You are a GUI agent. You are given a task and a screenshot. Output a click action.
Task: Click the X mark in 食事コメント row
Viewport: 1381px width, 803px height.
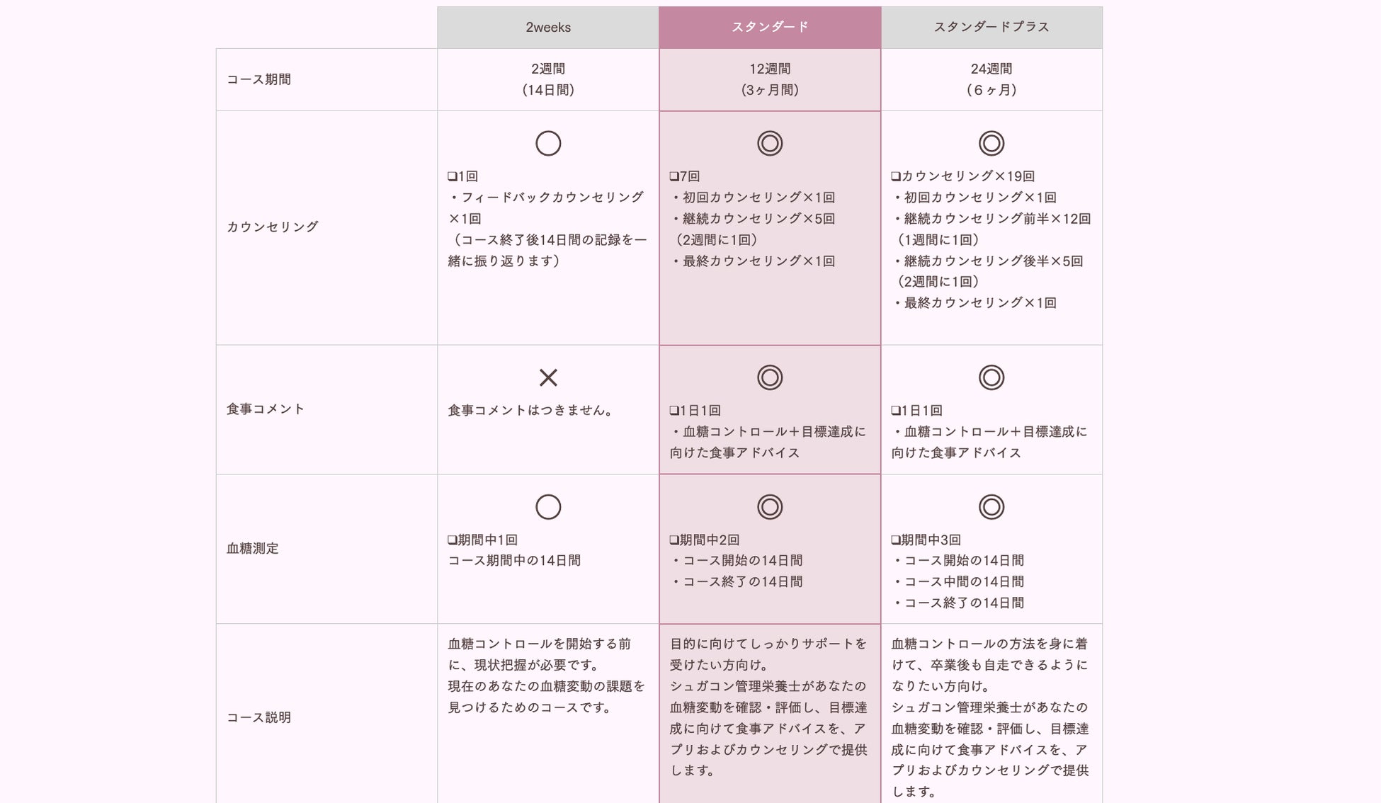(548, 377)
